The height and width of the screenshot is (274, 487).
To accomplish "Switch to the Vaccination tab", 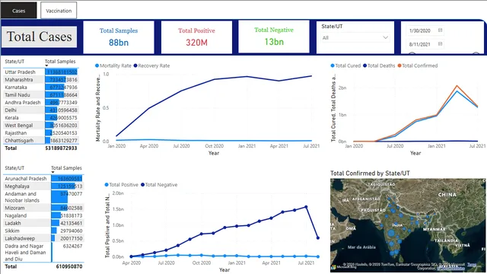I will (x=59, y=11).
